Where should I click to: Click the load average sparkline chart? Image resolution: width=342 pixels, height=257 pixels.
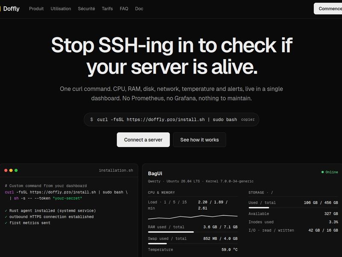pos(193,217)
